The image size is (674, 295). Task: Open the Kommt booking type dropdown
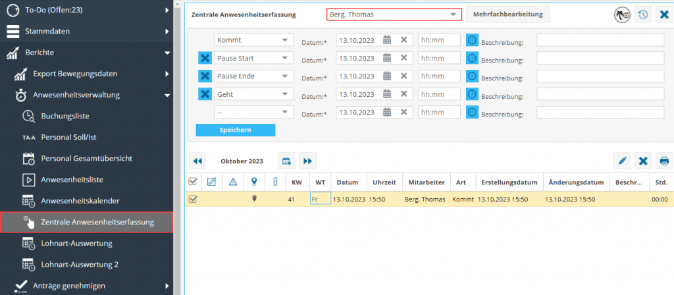253,40
